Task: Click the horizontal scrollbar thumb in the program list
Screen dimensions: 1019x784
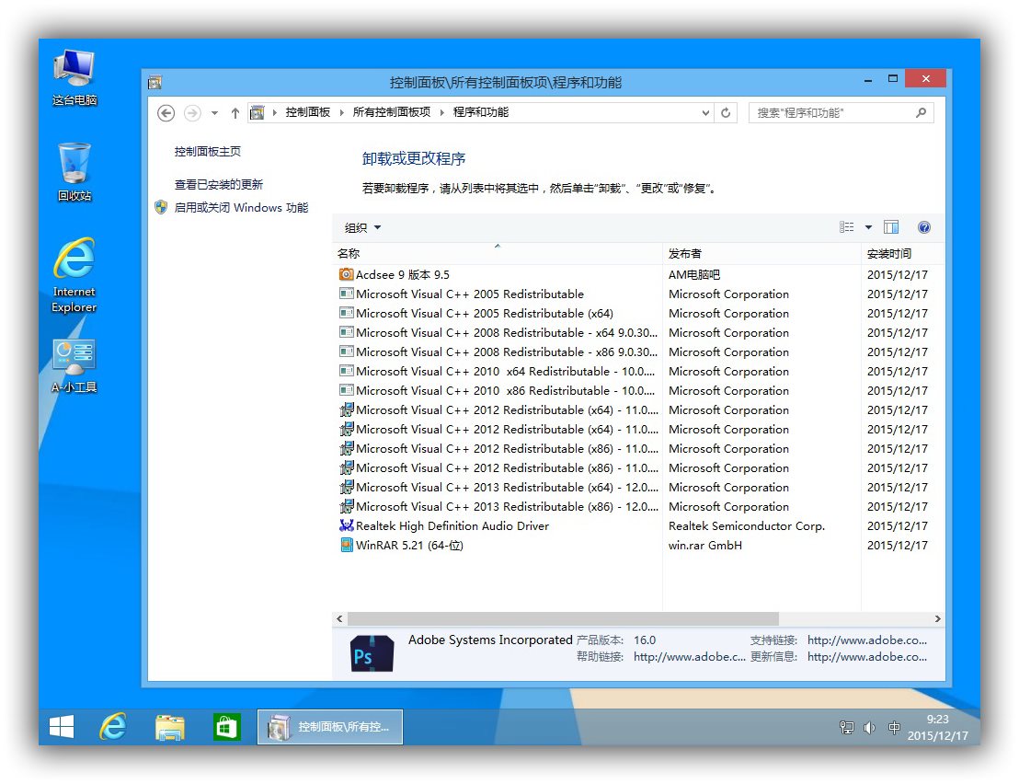Action: point(563,619)
